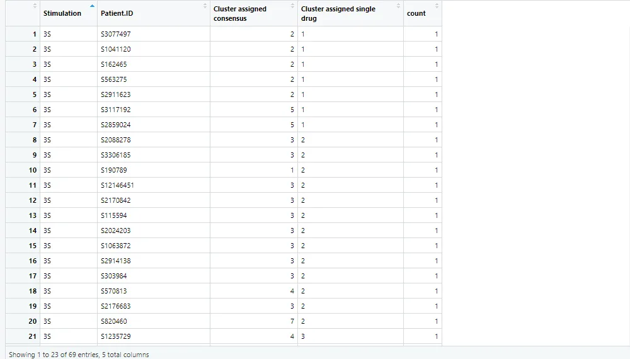Click the count column header label
Image resolution: width=630 pixels, height=359 pixels.
tap(416, 13)
